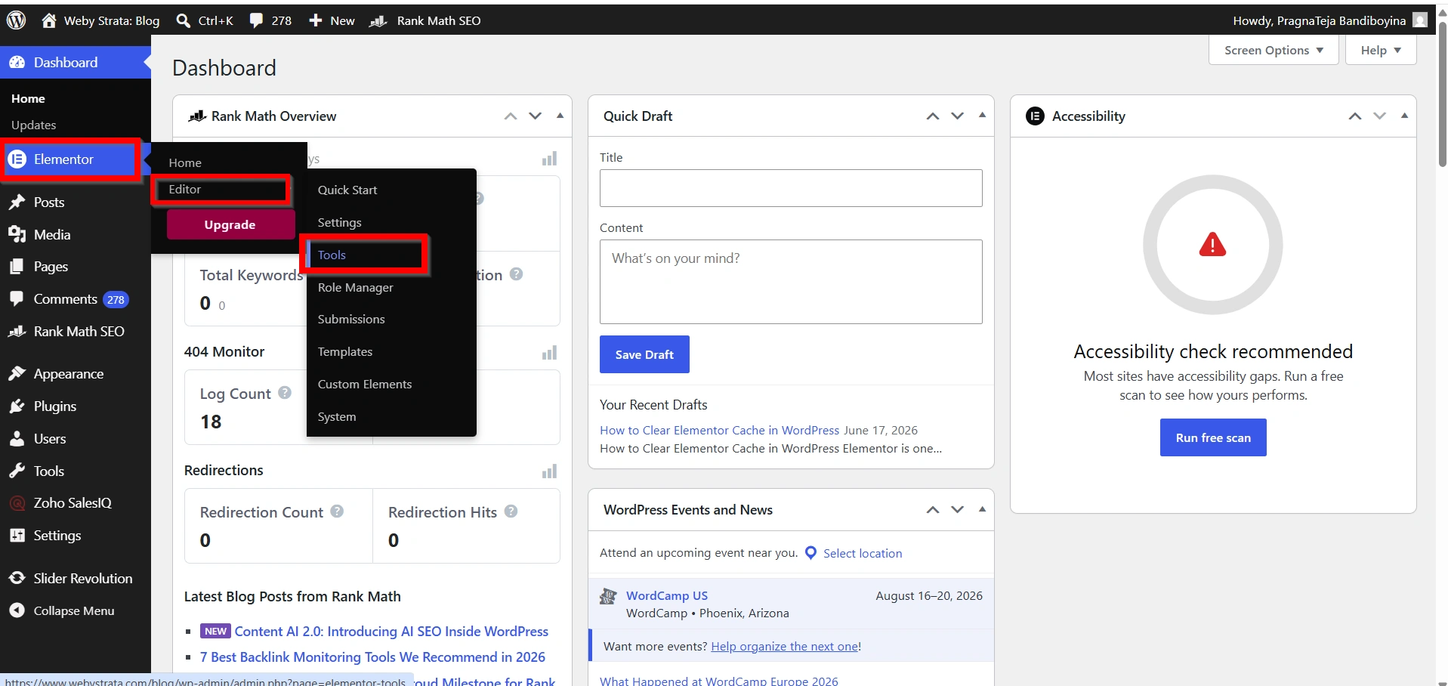Screen dimensions: 1448x686
Task: Open the Ctrl+K search icon
Action: coord(183,20)
